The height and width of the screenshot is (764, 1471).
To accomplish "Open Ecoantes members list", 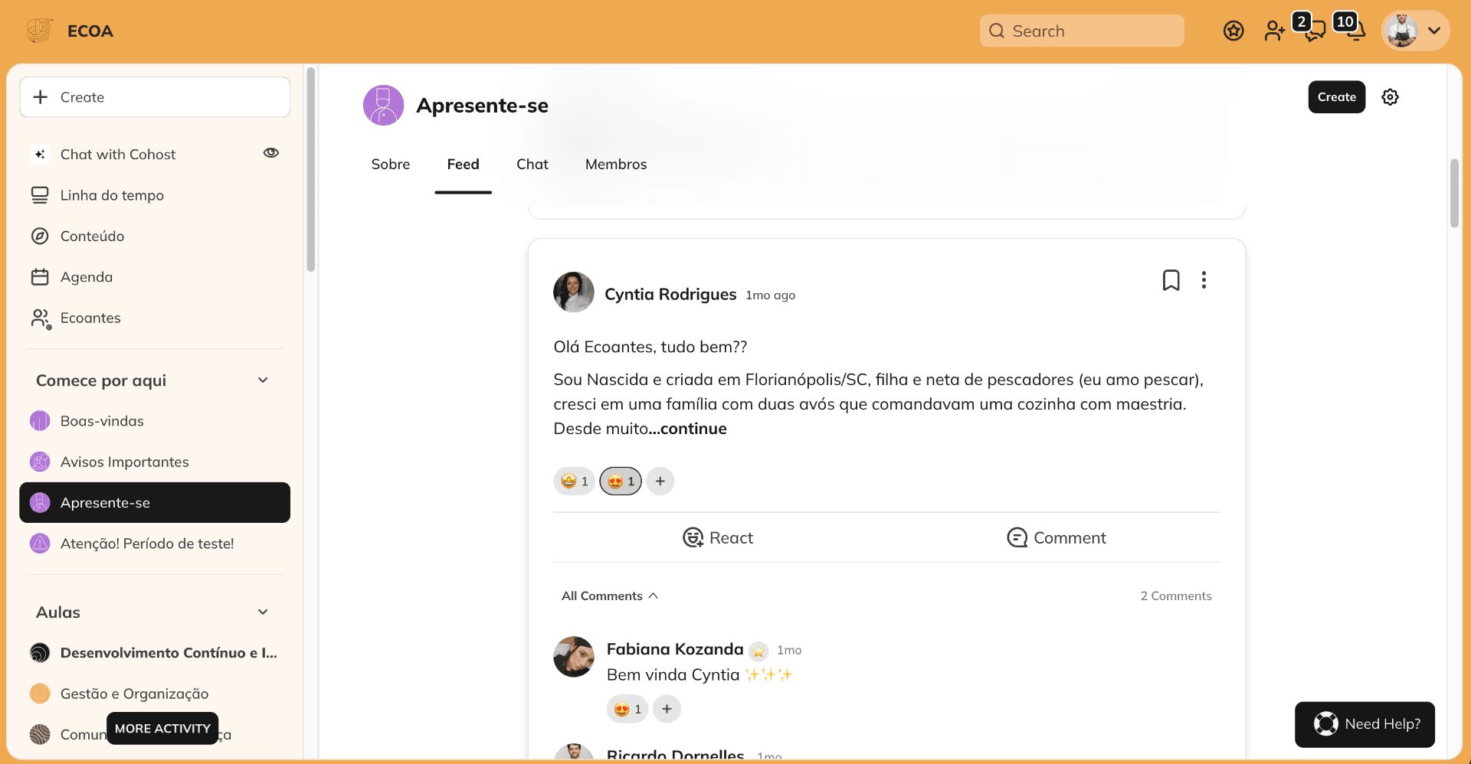I will (x=90, y=318).
